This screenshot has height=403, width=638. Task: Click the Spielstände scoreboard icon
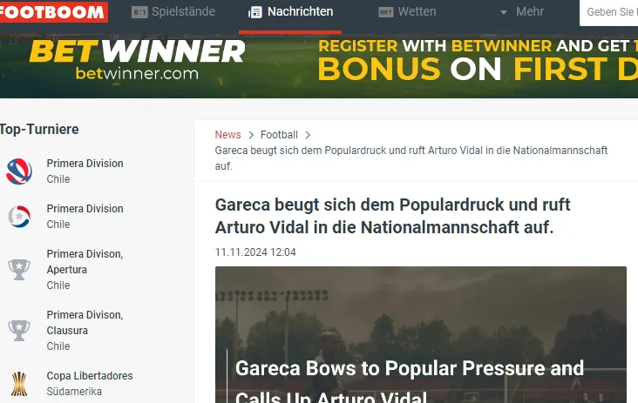(x=139, y=12)
